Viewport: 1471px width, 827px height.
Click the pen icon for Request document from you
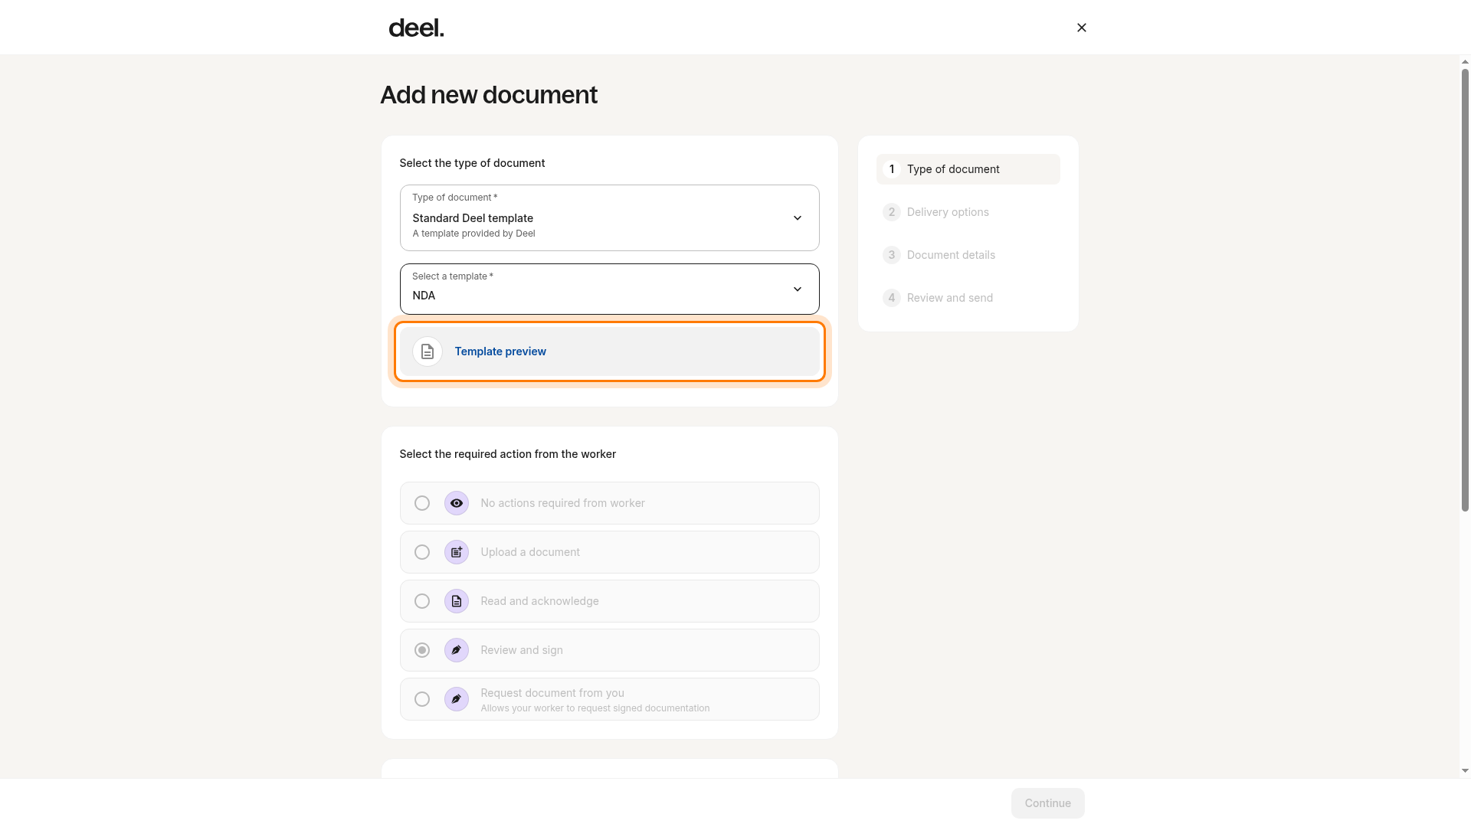point(457,699)
